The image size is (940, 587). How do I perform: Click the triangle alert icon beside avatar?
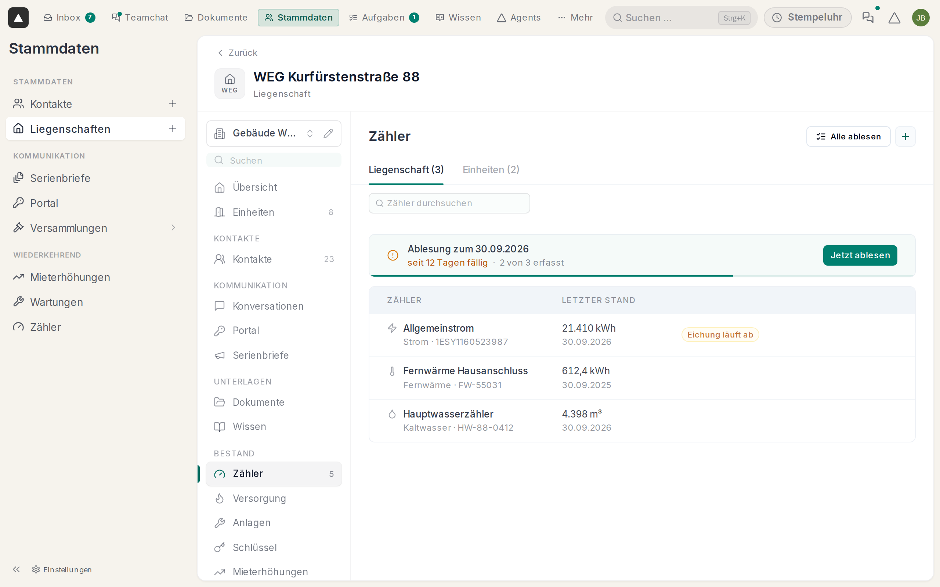pos(894,18)
